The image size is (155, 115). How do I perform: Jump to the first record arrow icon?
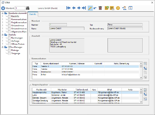pos(69,8)
